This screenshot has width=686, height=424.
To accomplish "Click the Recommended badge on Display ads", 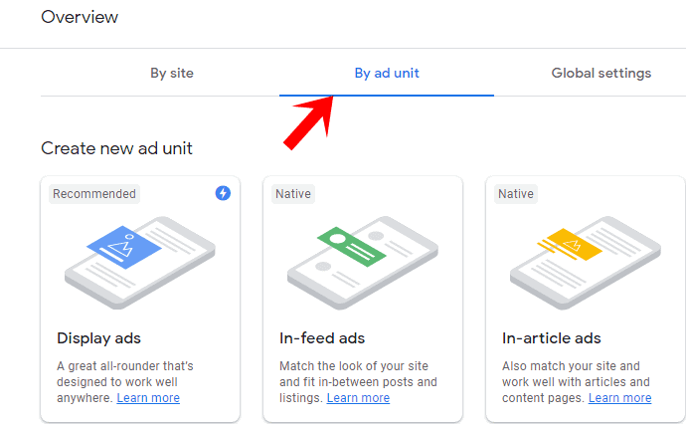I will 94,193.
